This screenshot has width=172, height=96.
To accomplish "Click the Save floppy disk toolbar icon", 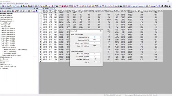I will [x=3, y=6].
